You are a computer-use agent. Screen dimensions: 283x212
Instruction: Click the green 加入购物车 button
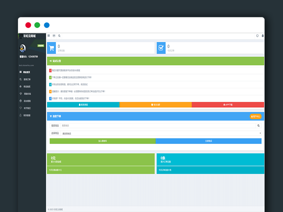click(103, 141)
